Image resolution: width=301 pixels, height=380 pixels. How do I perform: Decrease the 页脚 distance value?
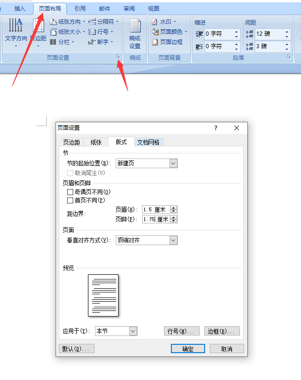click(x=174, y=221)
